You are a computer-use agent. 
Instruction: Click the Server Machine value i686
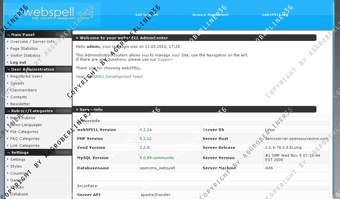point(269,168)
